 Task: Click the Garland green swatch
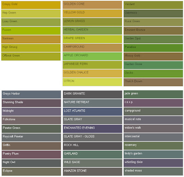92,154
